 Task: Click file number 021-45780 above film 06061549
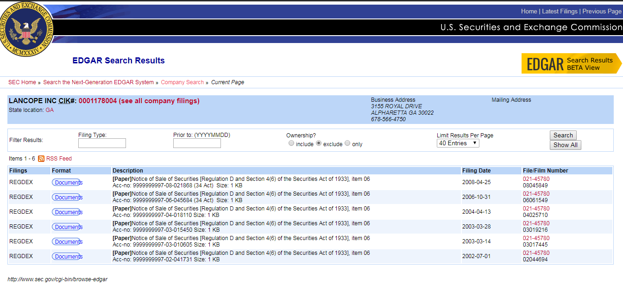click(536, 194)
